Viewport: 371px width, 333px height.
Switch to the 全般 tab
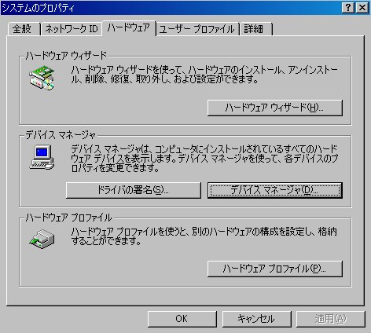click(x=24, y=29)
